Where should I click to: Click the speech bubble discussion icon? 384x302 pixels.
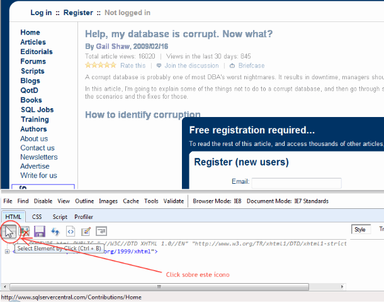point(159,65)
